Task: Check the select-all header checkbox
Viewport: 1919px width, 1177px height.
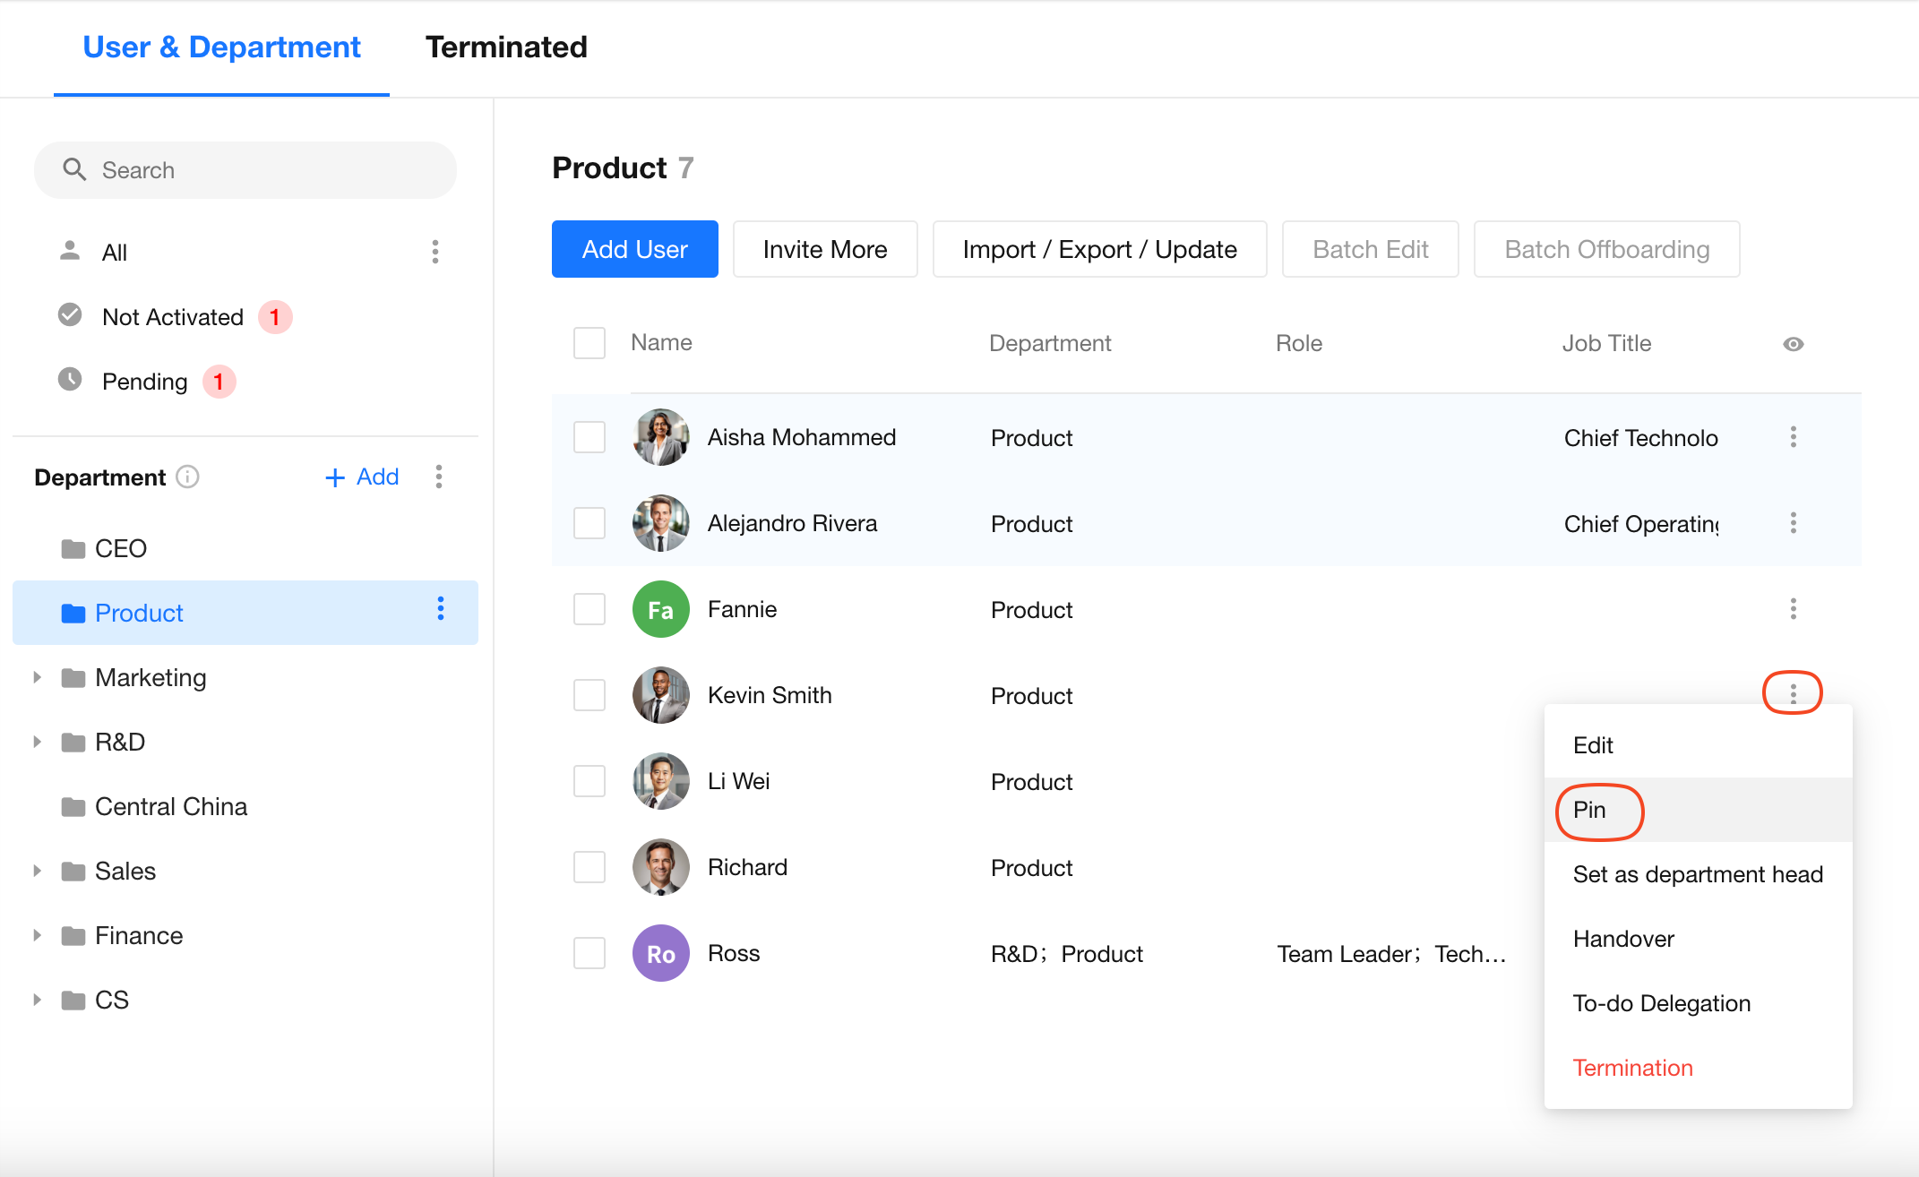Action: [x=589, y=343]
